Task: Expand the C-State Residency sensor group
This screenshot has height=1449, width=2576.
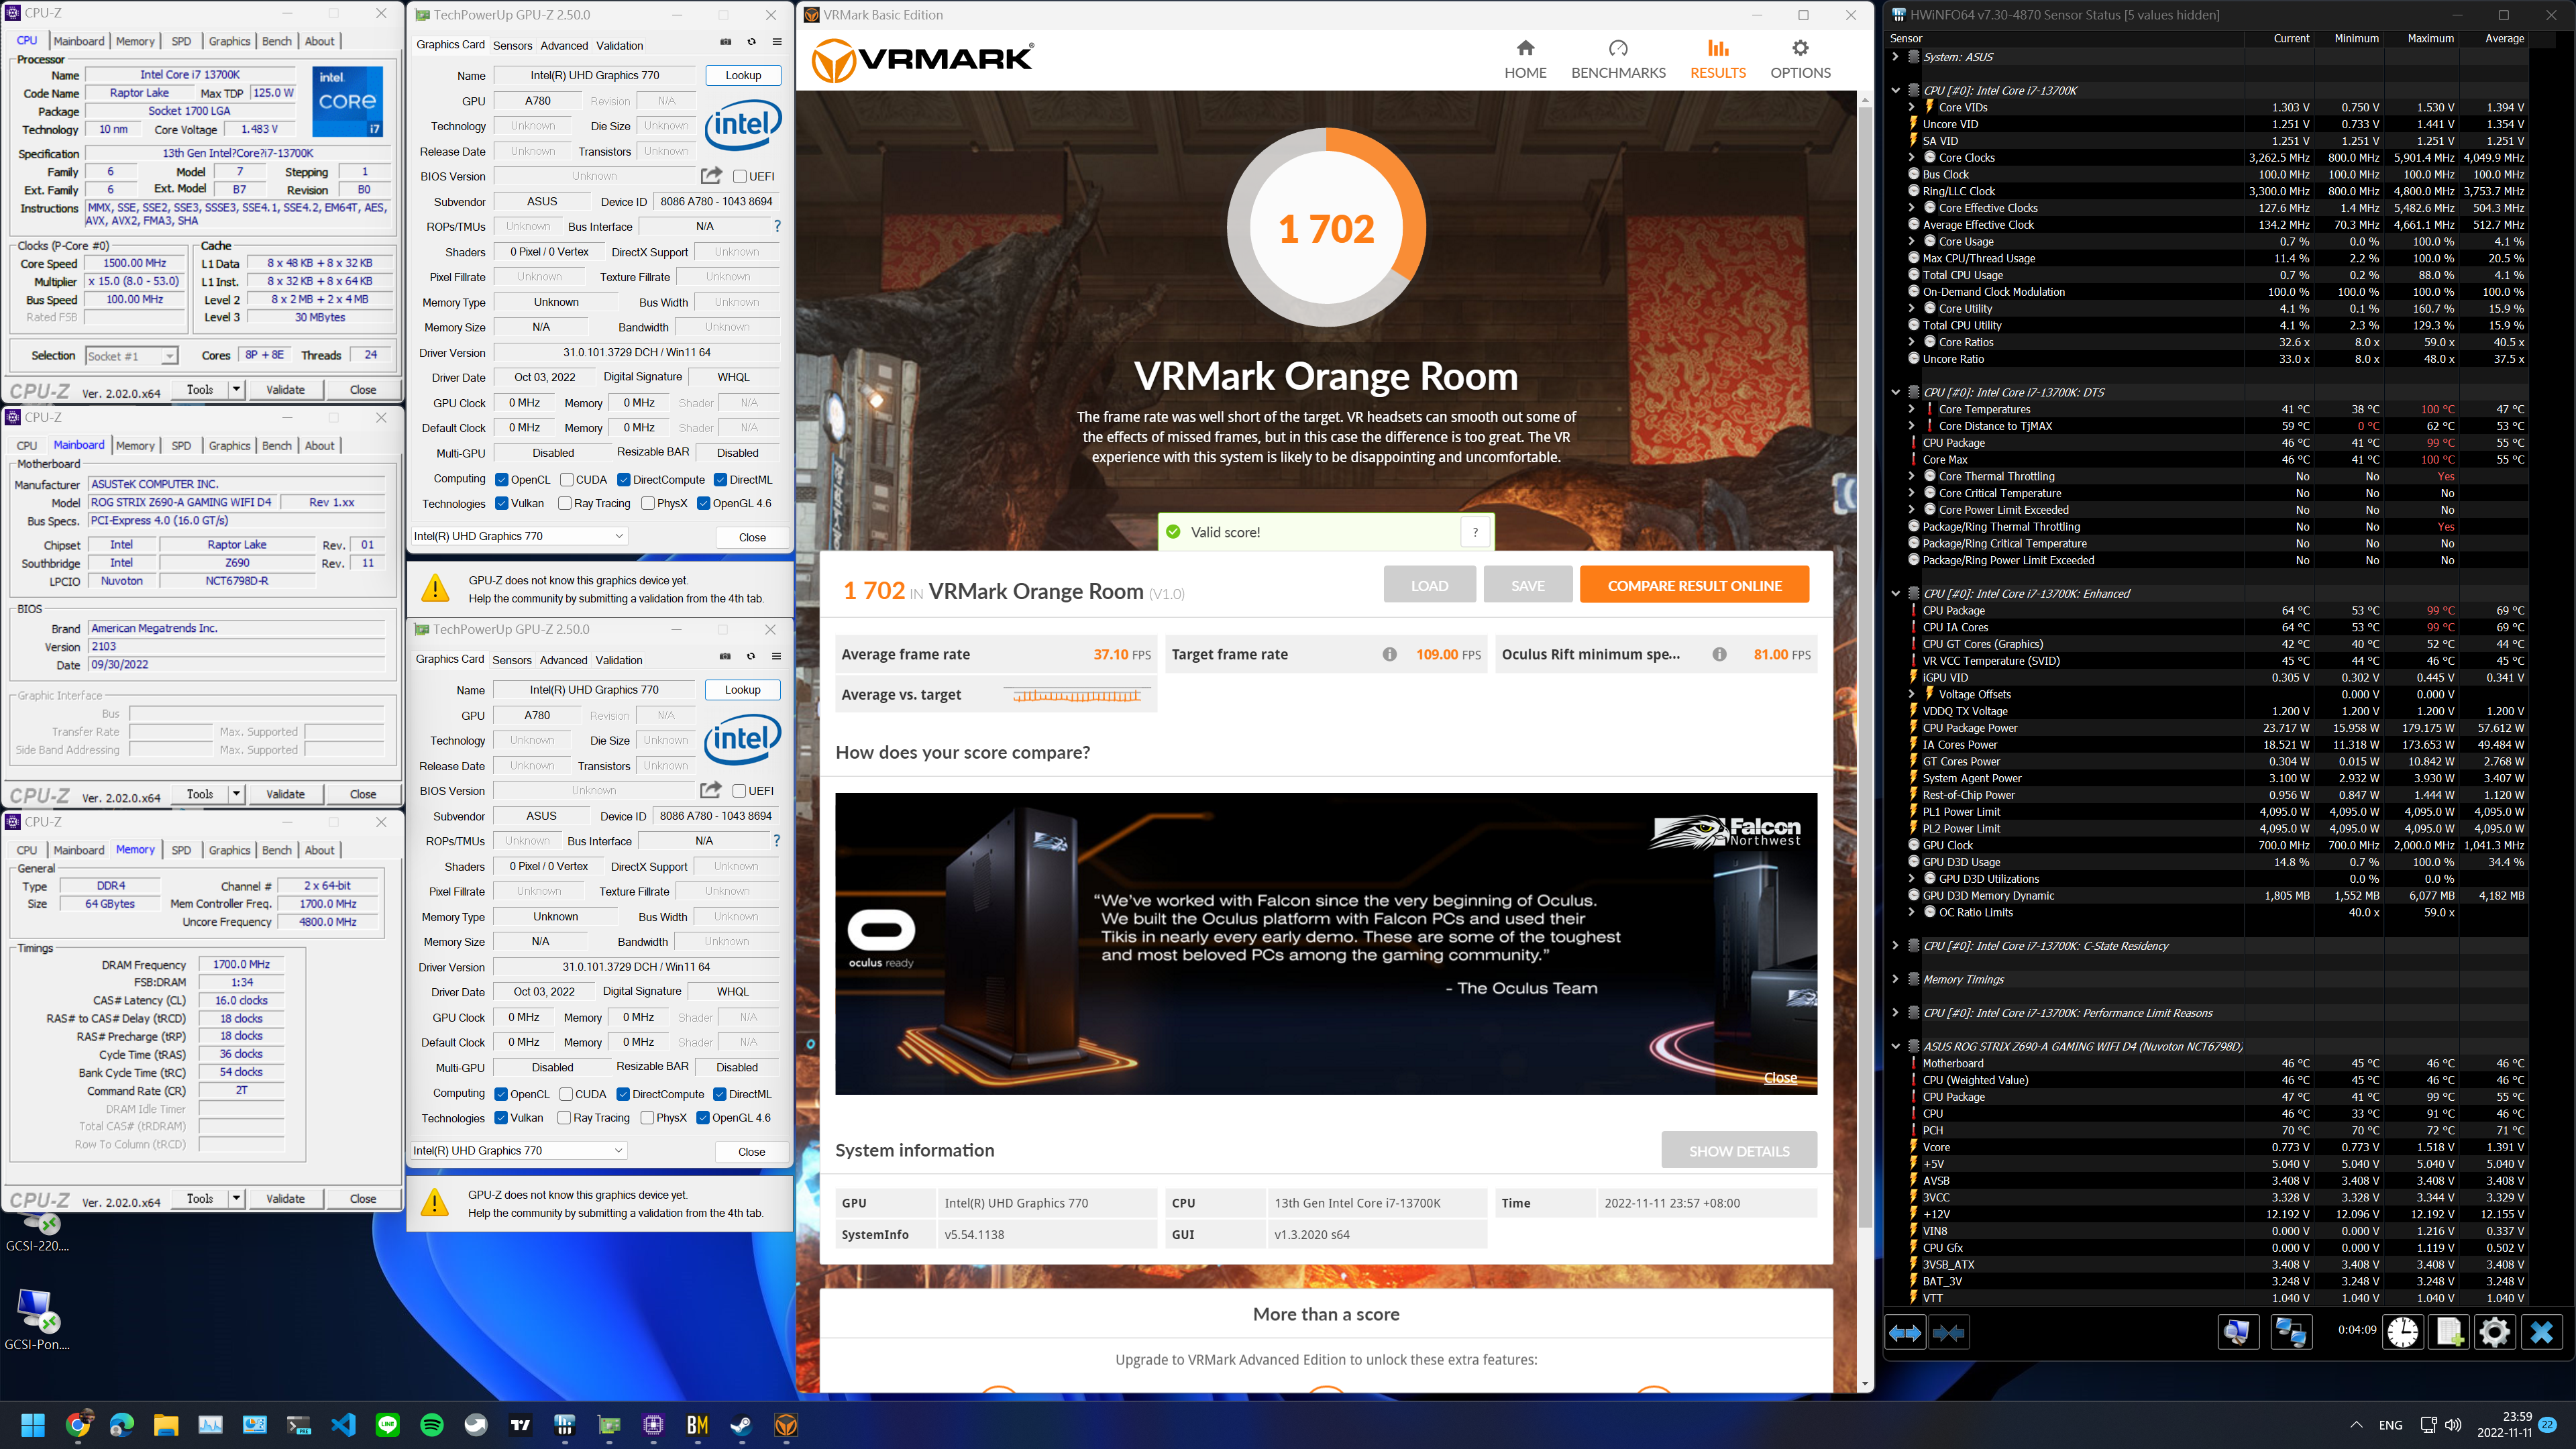Action: coord(1895,946)
